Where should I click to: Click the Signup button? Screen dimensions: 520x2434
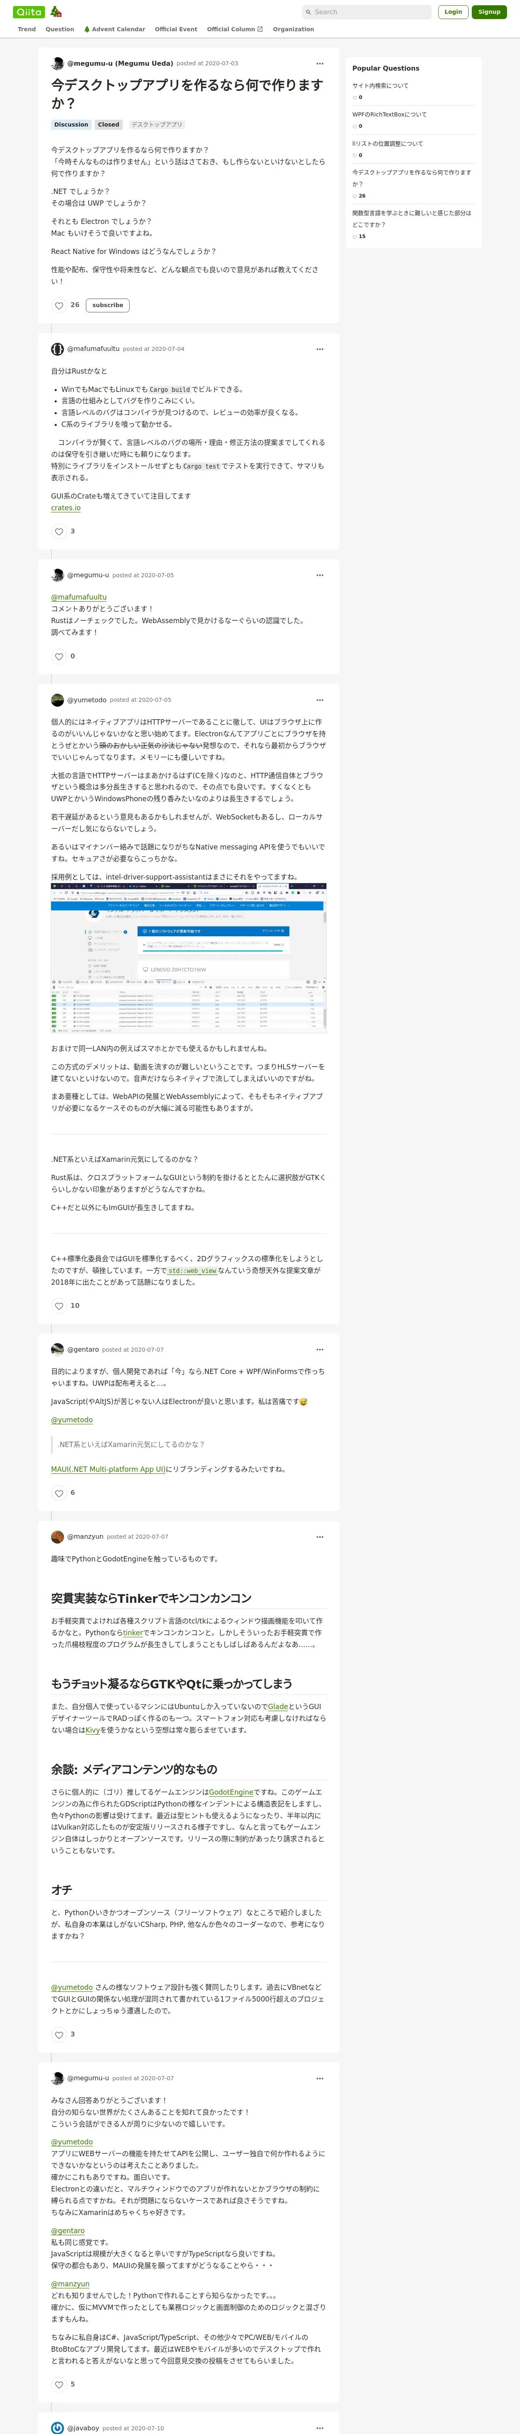tap(489, 12)
